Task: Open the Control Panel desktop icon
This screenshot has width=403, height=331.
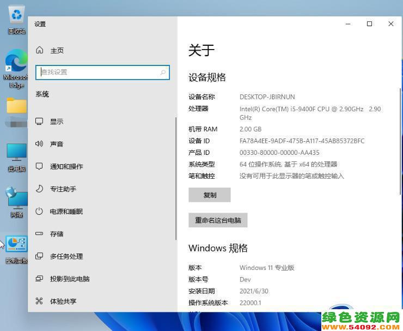Action: (x=16, y=250)
